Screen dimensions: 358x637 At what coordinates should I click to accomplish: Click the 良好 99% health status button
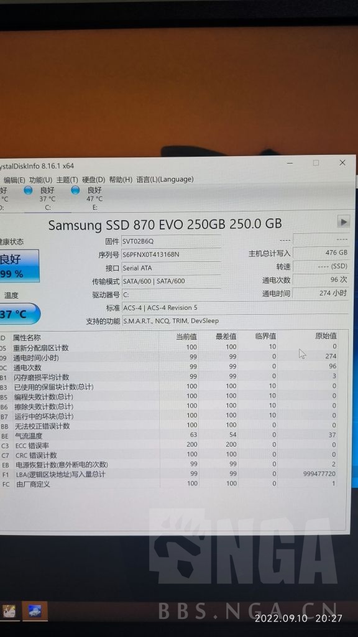[19, 266]
